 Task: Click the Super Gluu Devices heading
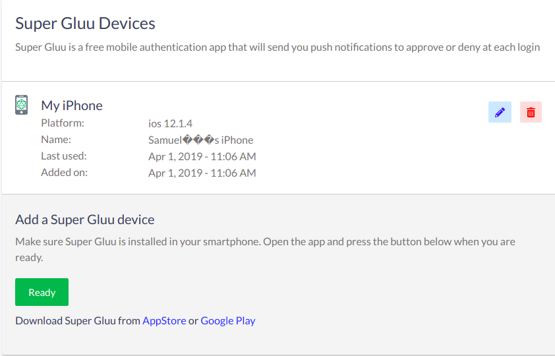tap(85, 24)
